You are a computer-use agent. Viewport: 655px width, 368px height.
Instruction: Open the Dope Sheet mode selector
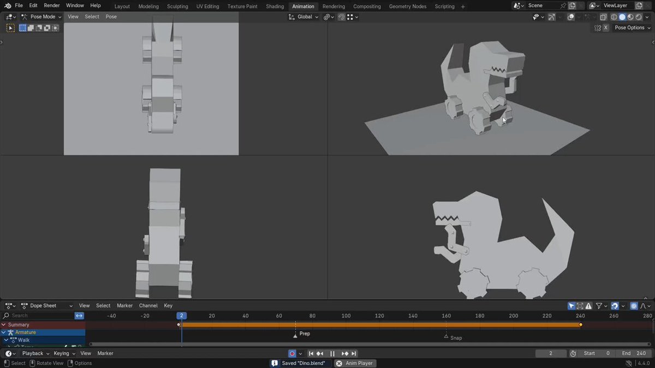tap(46, 306)
